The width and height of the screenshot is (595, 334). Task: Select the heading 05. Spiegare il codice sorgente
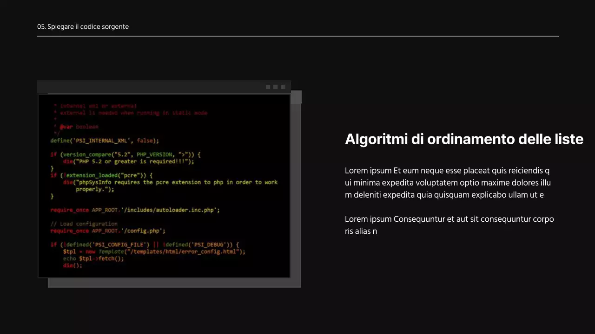pyautogui.click(x=83, y=26)
